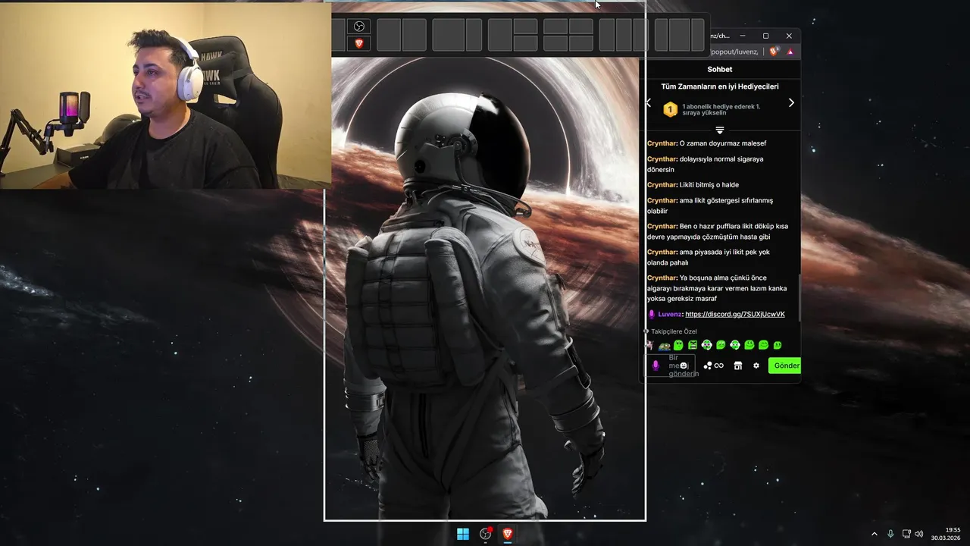Click Crynthar name on 'O zaman doyurmaz' message
Screen dimensions: 970x546
tap(662, 143)
